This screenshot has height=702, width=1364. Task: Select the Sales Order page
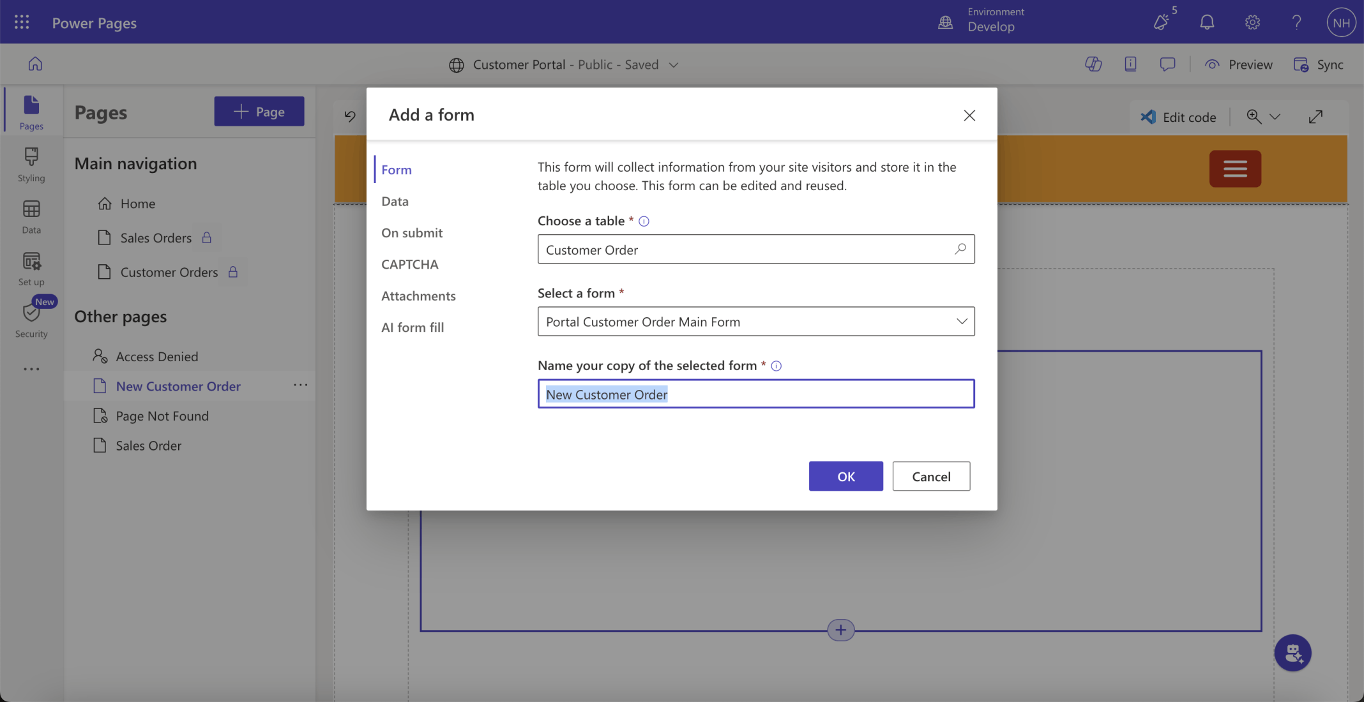[x=148, y=446]
